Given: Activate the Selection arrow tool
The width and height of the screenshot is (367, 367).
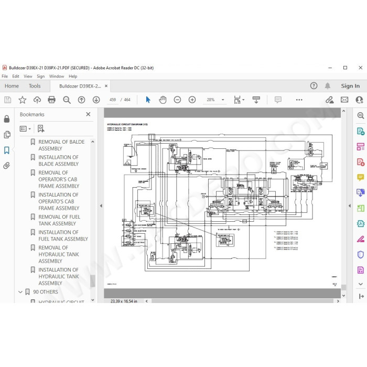Looking at the screenshot, I should click(148, 100).
